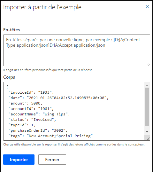Screen dimensions: 153x172
Task: Close the Importer à partir de l'exemple dialog
Action: 147,7
